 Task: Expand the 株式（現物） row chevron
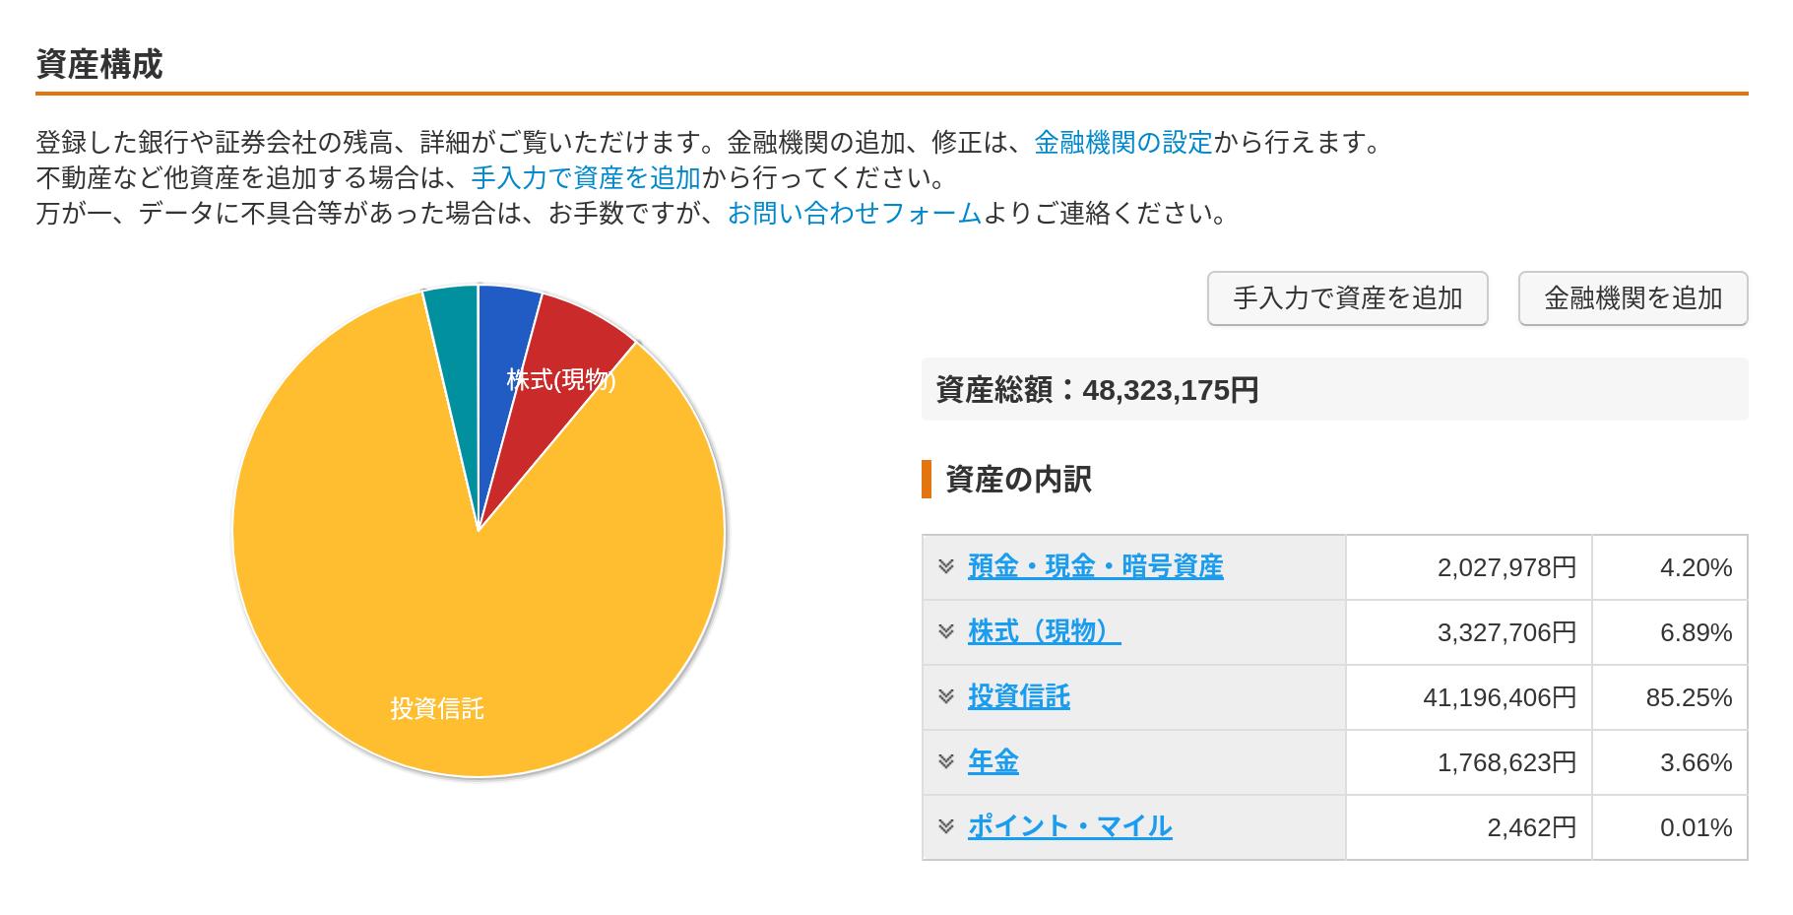click(x=946, y=631)
